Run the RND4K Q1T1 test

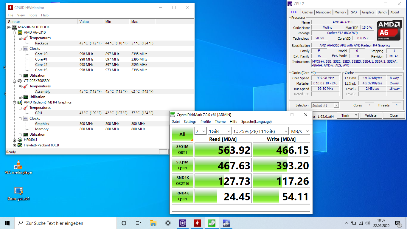tap(183, 196)
